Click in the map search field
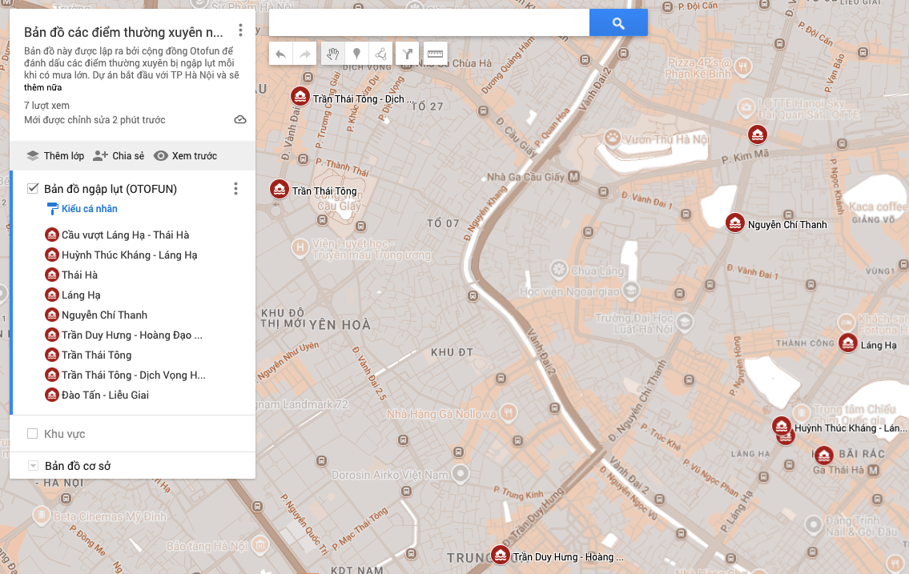This screenshot has width=909, height=574. [x=428, y=23]
